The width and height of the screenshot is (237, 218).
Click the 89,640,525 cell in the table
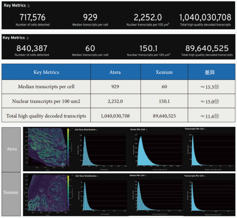(164, 115)
